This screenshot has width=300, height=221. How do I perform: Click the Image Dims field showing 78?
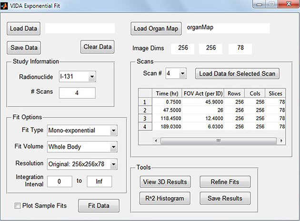(240, 48)
